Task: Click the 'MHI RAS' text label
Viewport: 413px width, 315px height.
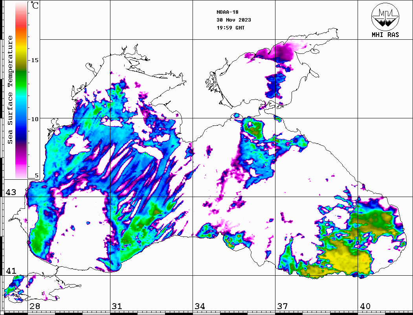Action: coord(385,35)
